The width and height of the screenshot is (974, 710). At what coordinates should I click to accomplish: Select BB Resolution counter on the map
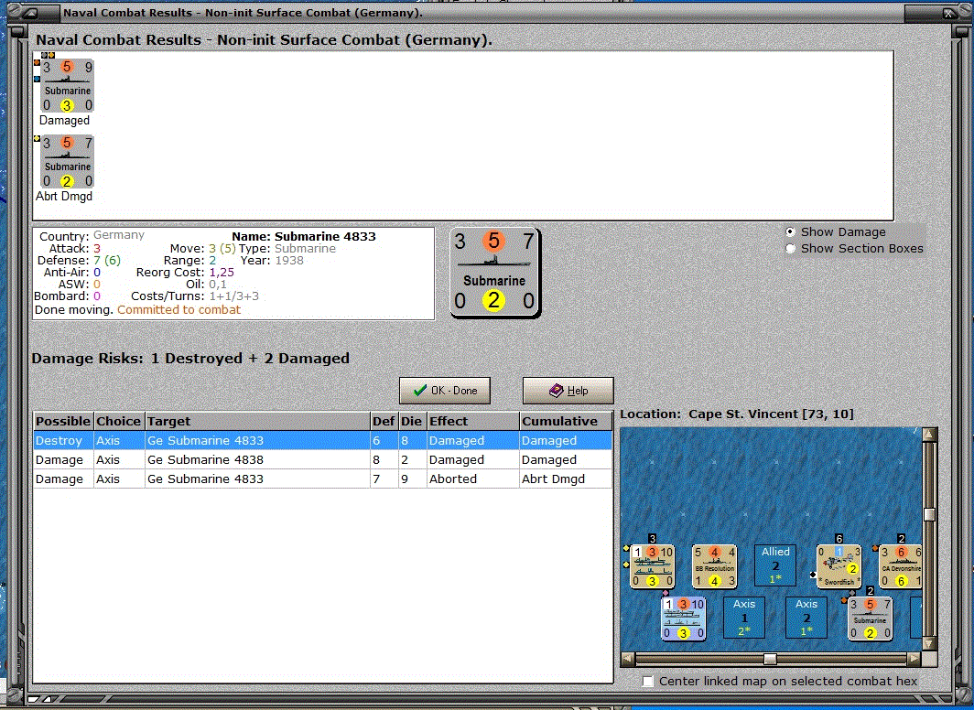pyautogui.click(x=714, y=566)
